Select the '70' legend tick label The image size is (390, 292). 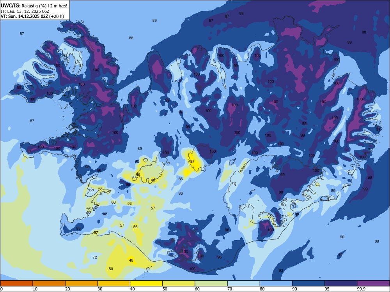coord(230,289)
